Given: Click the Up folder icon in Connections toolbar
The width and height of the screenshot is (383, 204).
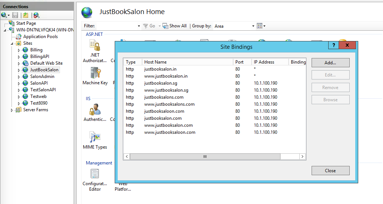Looking at the screenshot, I should [26, 16].
